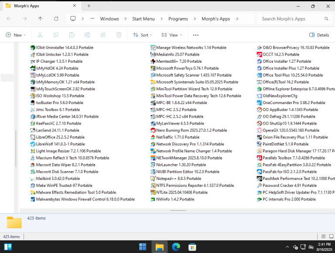Click the Paste clipboard icon
Viewport: 335px width, 253px height.
tap(71, 35)
